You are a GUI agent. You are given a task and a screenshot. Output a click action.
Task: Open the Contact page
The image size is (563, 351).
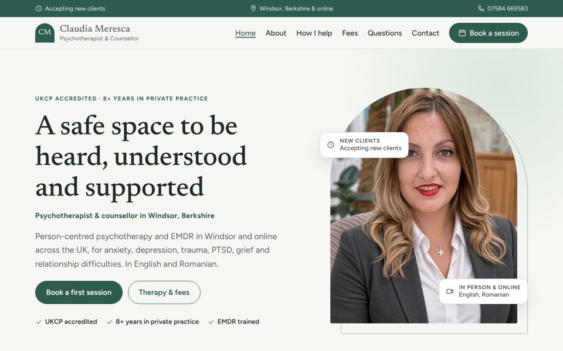pyautogui.click(x=425, y=33)
